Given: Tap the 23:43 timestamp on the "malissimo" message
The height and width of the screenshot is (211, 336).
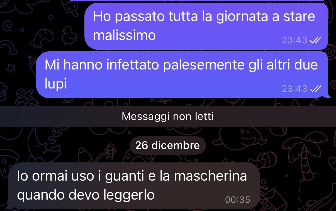Looking at the screenshot, I should tap(294, 41).
